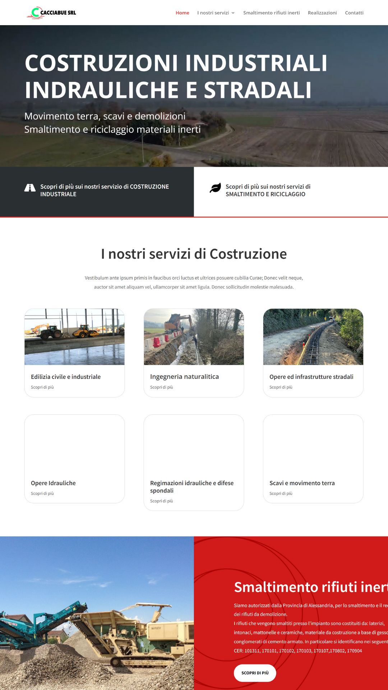
Task: Open the Ingegneria naturalitica photo
Action: 194,337
